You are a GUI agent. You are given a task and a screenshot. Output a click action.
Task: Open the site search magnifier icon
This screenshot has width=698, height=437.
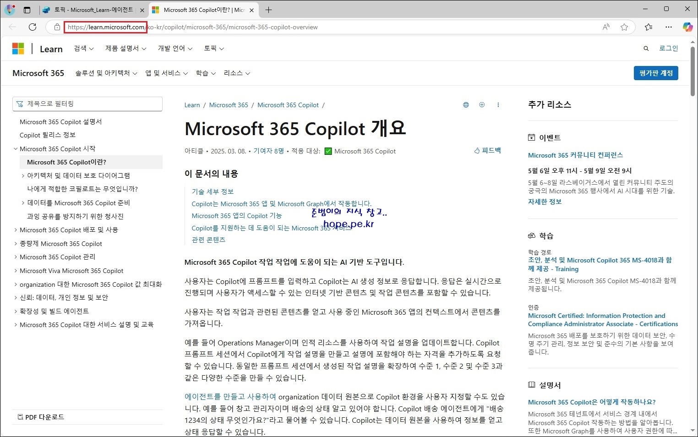point(646,49)
